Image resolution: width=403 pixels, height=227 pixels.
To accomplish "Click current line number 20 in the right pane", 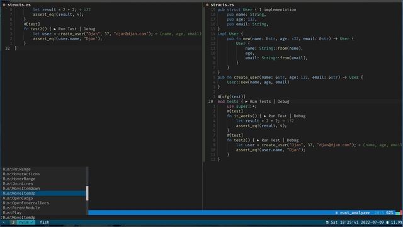I will point(211,102).
